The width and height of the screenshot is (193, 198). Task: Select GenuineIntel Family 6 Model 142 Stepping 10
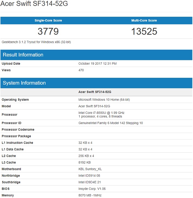click(x=111, y=123)
